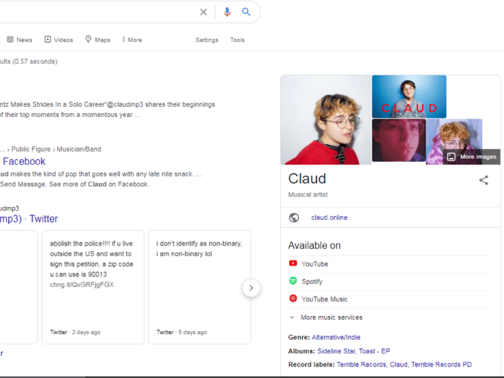504x378 pixels.
Task: Clear the search box with the X icon
Action: pos(204,12)
